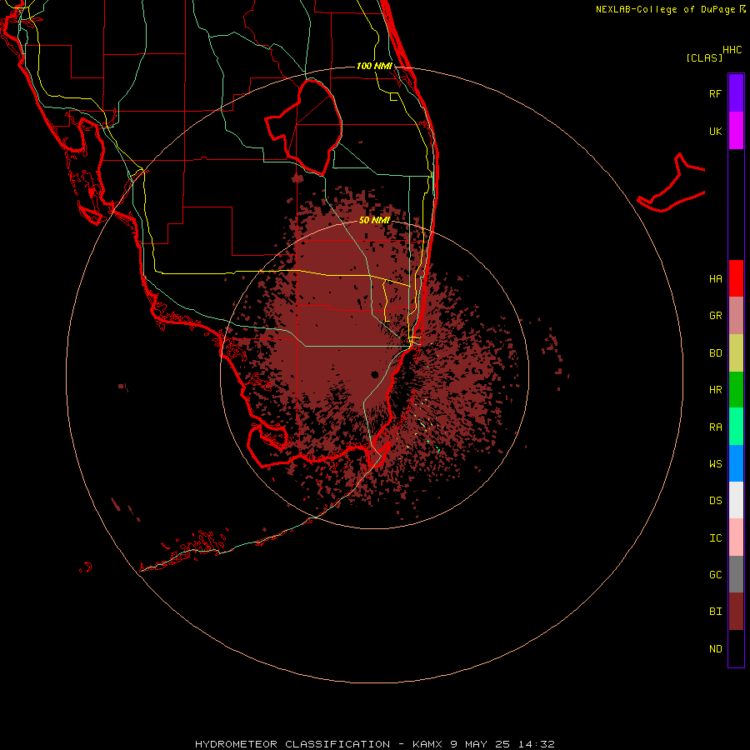750x750 pixels.
Task: Click the [CLAS] units label
Action: coord(704,57)
